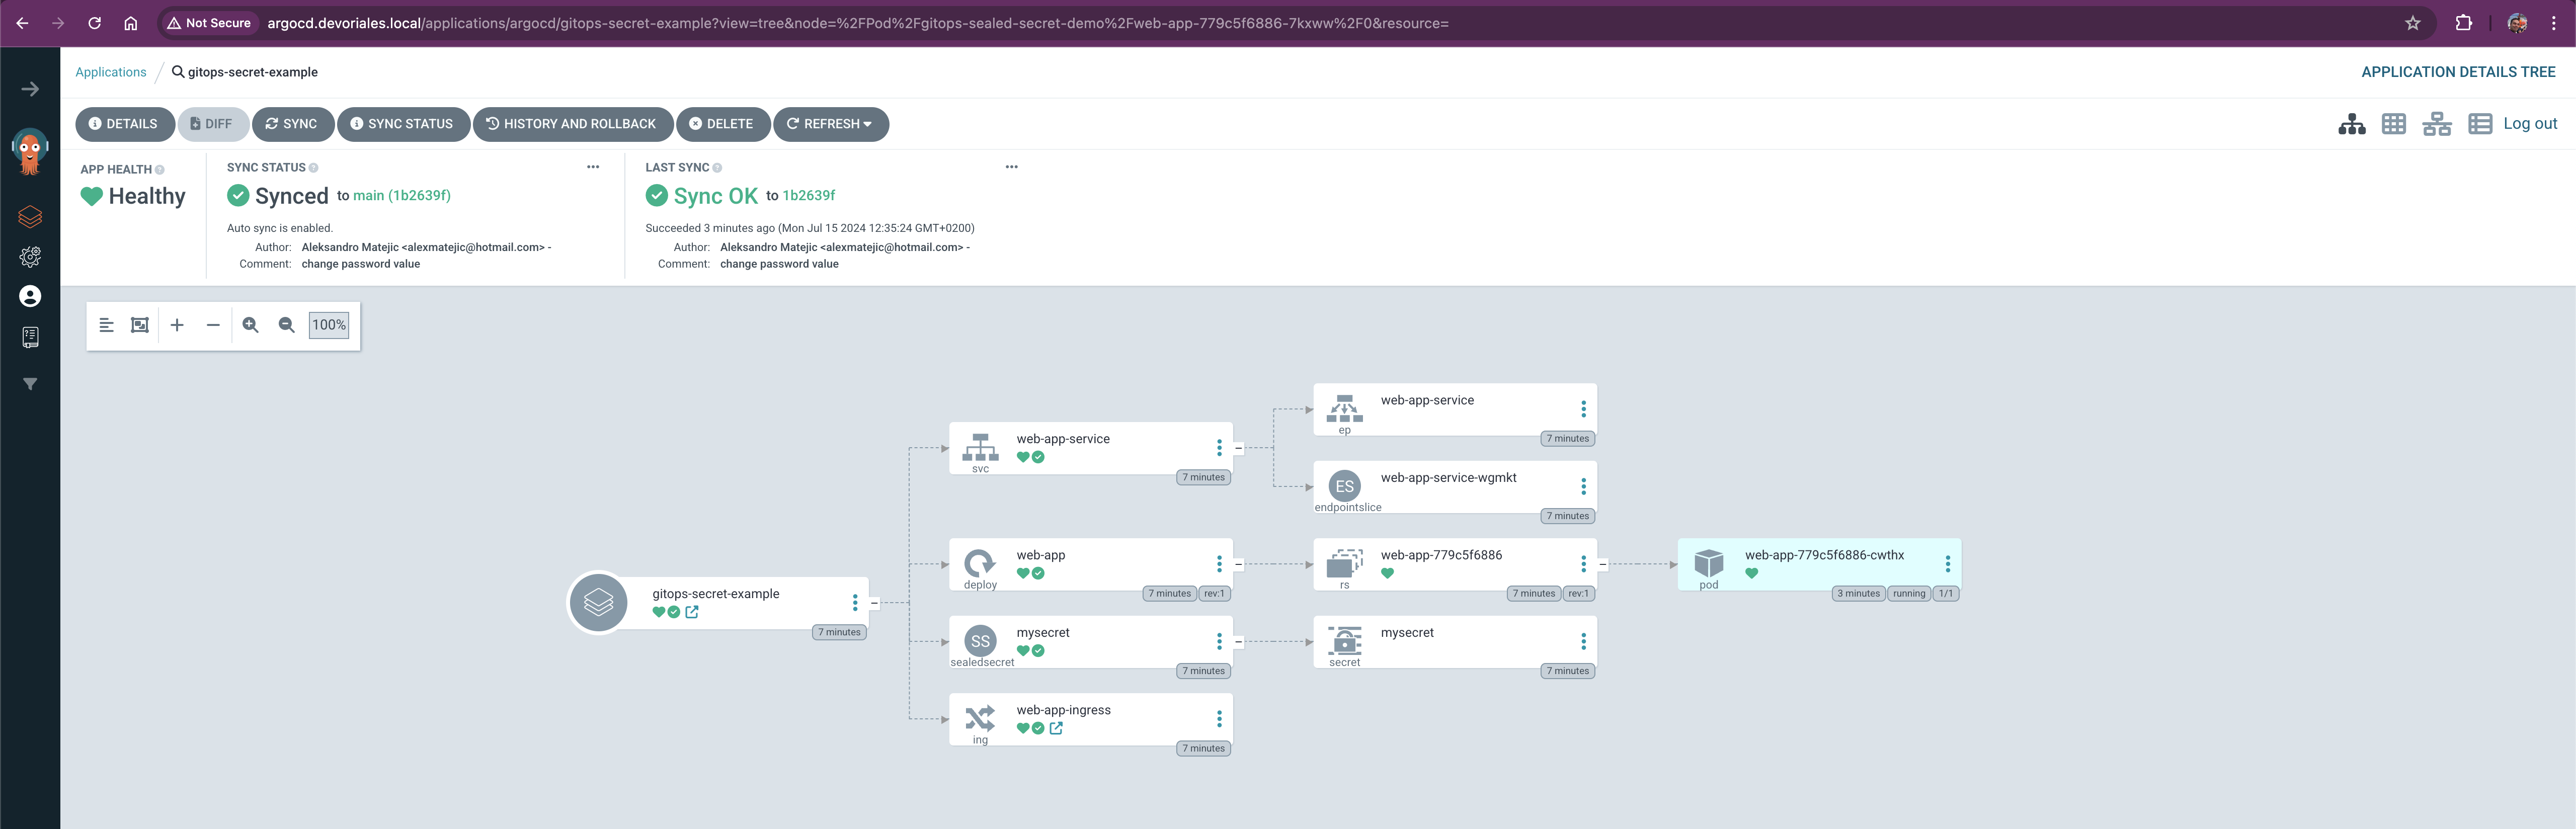Click the mysecret secret node icon
The image size is (2576, 829).
pos(1344,640)
